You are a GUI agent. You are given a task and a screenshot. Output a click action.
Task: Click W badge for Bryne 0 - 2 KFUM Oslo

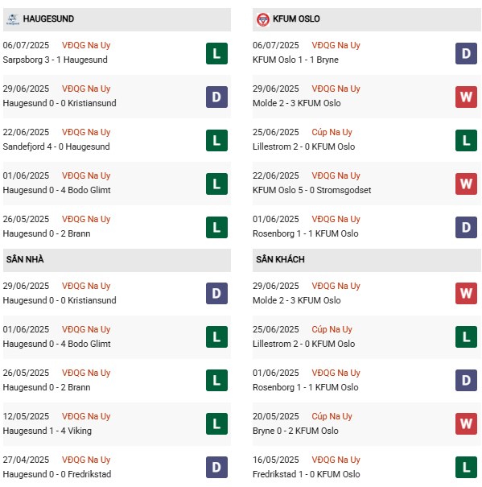pyautogui.click(x=466, y=423)
